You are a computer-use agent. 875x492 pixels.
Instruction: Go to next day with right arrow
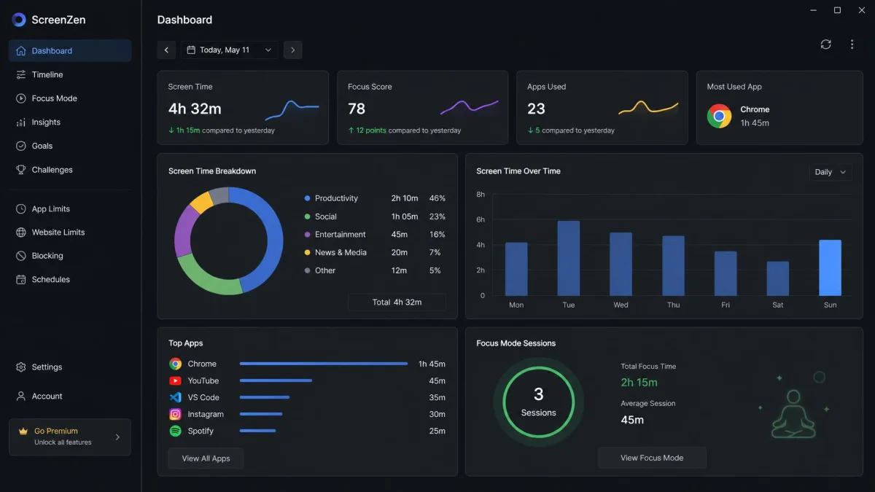(x=292, y=50)
